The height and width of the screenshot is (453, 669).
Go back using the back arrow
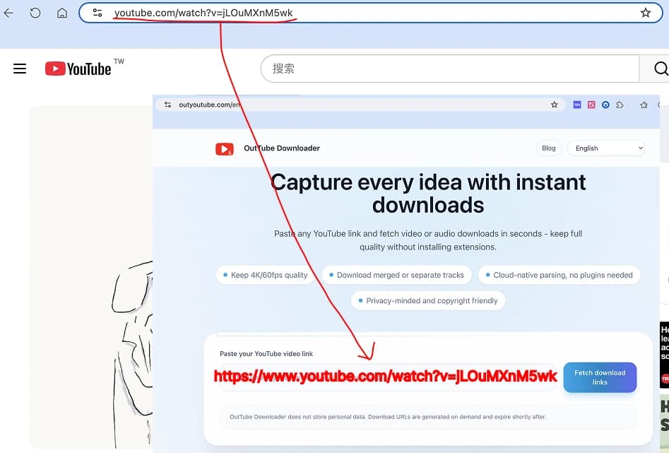(10, 12)
